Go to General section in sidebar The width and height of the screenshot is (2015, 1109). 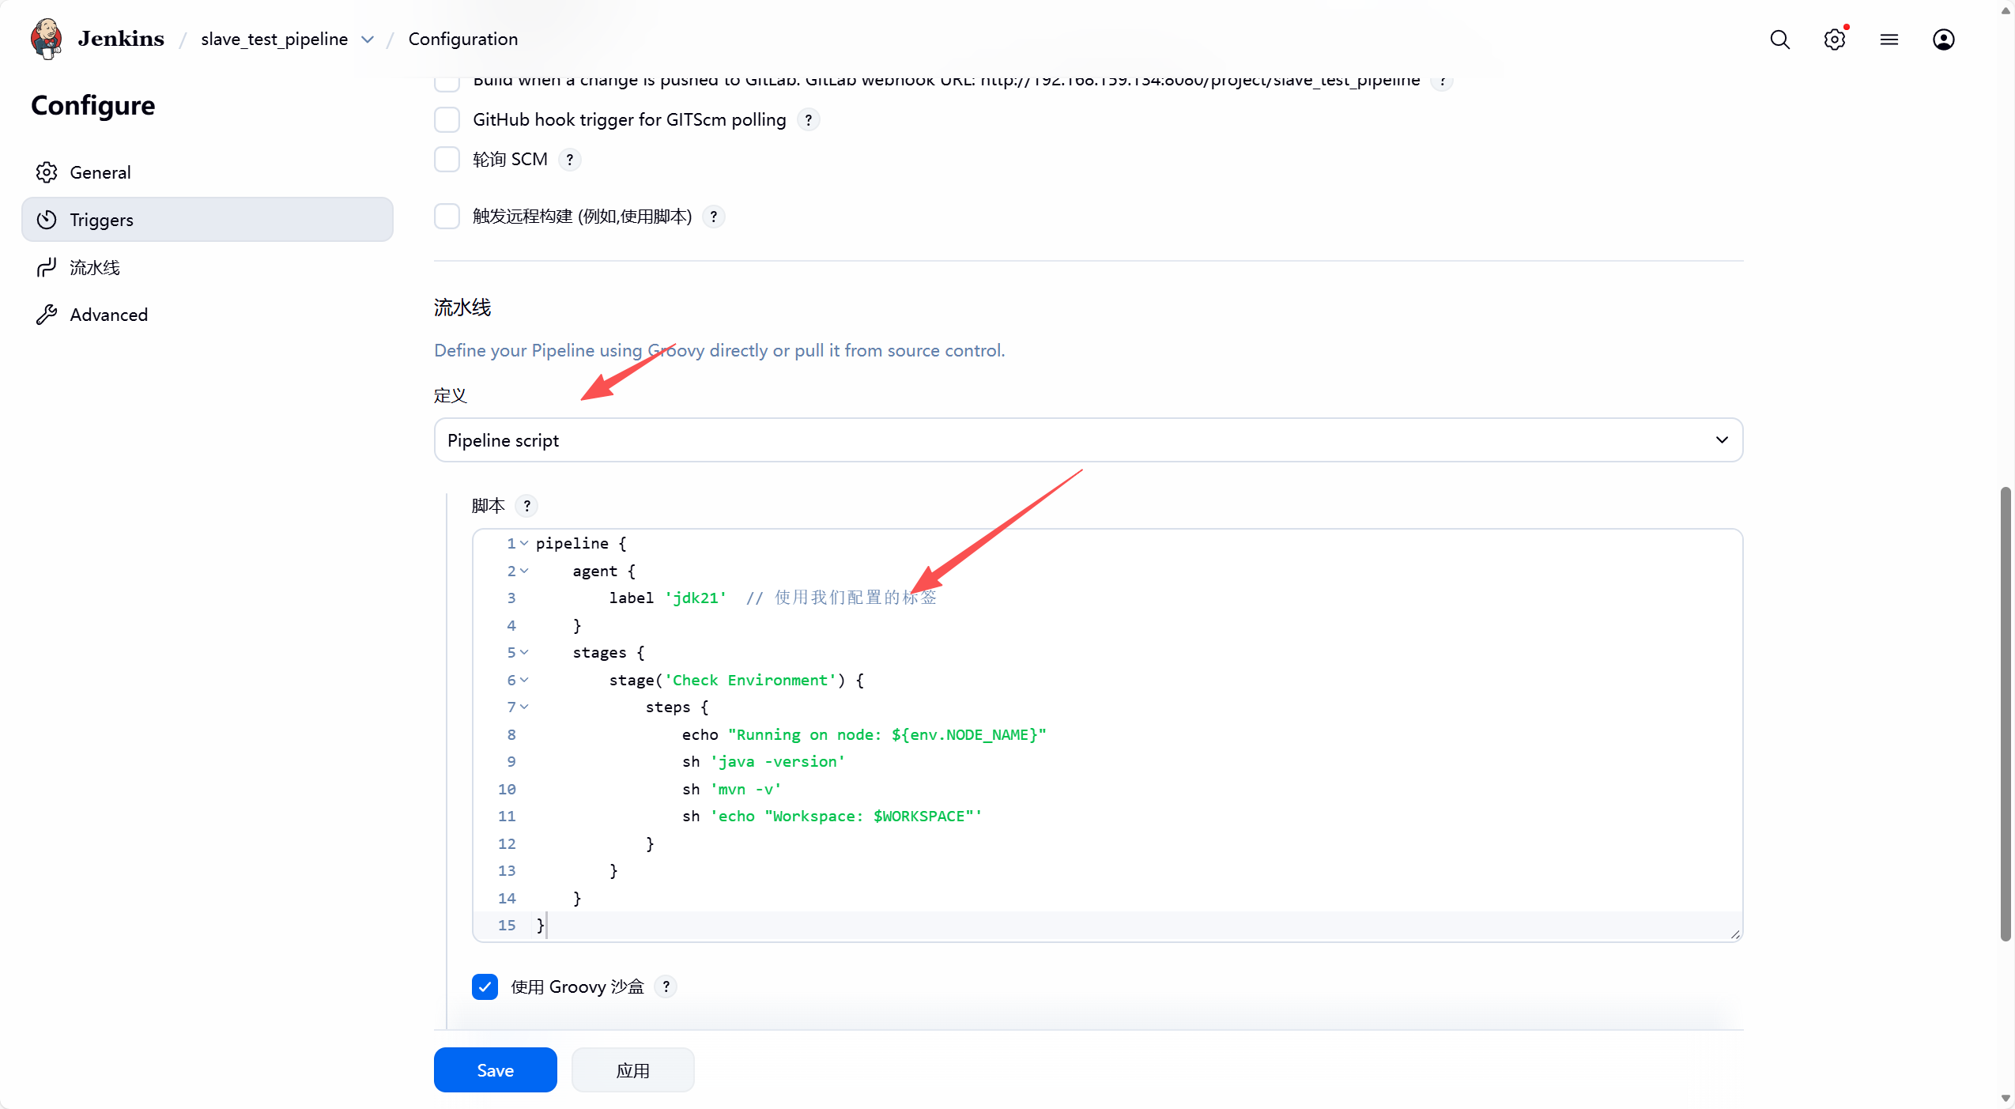(100, 172)
